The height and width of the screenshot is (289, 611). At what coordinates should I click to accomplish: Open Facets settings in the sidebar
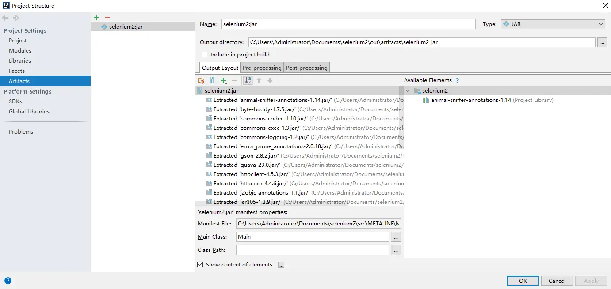click(x=17, y=71)
